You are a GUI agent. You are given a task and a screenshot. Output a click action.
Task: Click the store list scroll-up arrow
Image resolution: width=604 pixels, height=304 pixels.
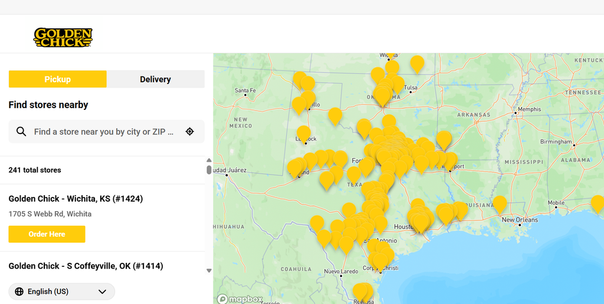click(209, 161)
